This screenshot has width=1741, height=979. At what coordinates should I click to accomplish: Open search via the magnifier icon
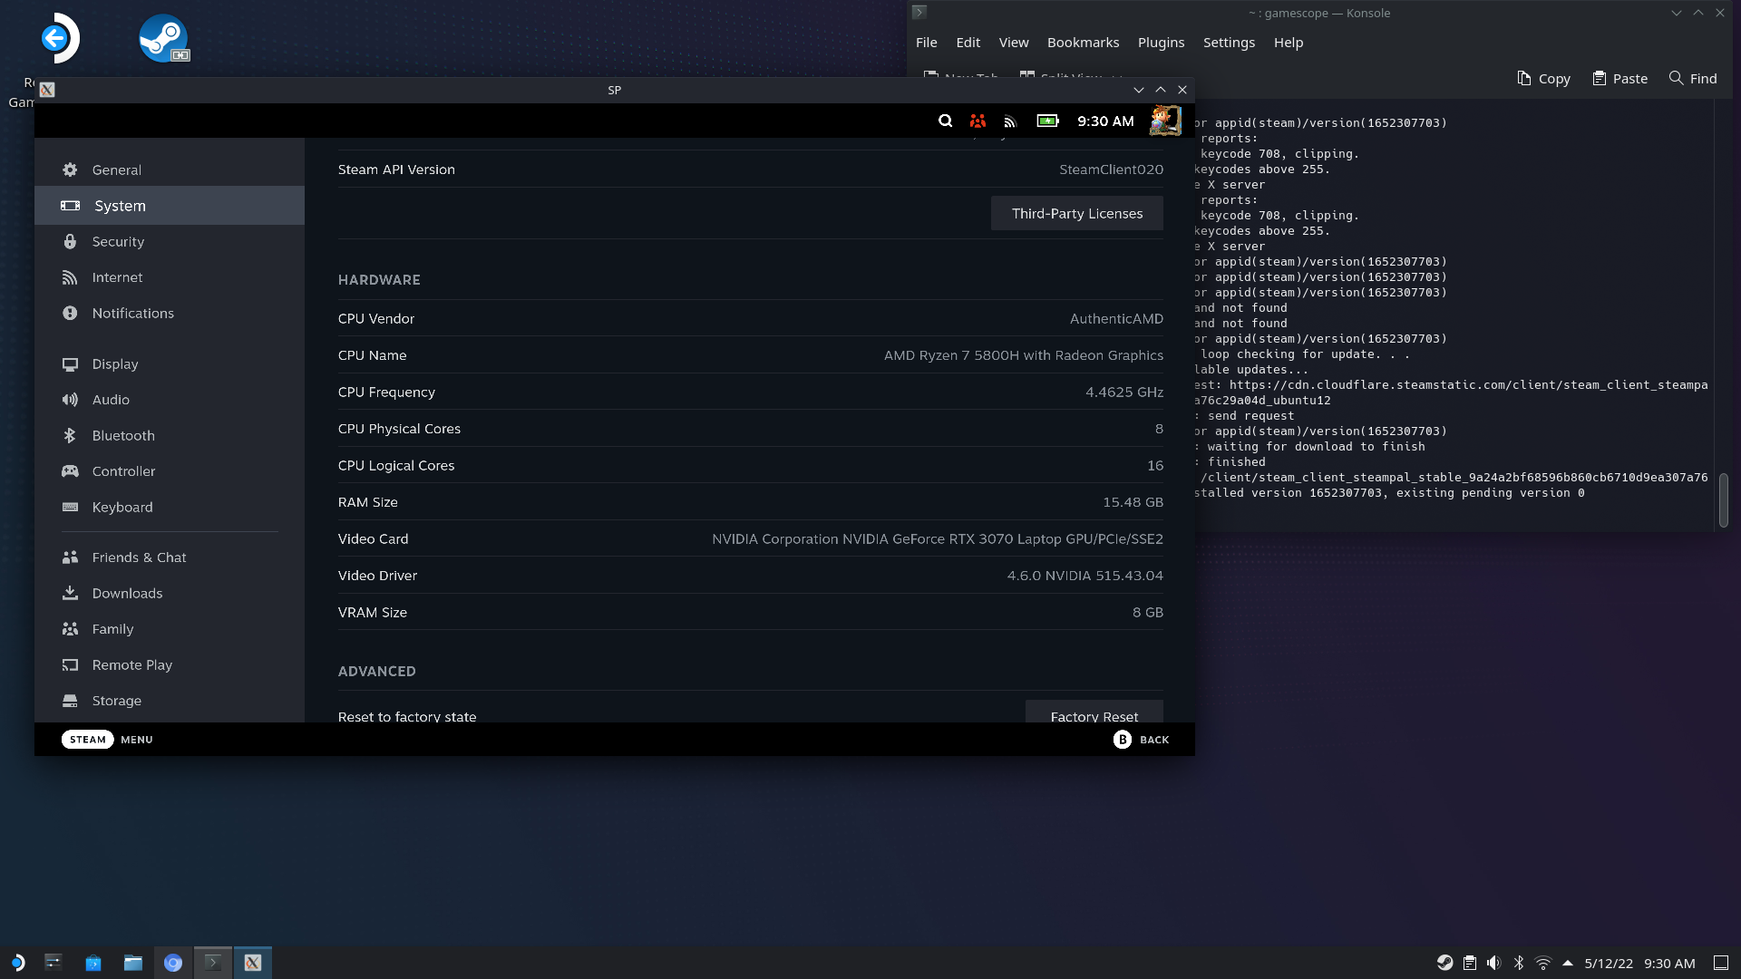(x=945, y=121)
